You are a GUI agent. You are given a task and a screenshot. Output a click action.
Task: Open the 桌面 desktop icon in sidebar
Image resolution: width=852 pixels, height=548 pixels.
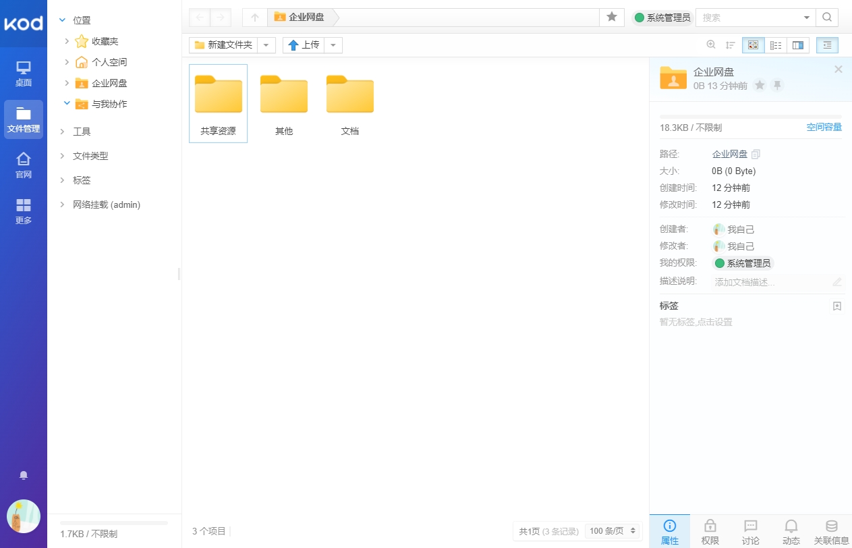click(24, 73)
